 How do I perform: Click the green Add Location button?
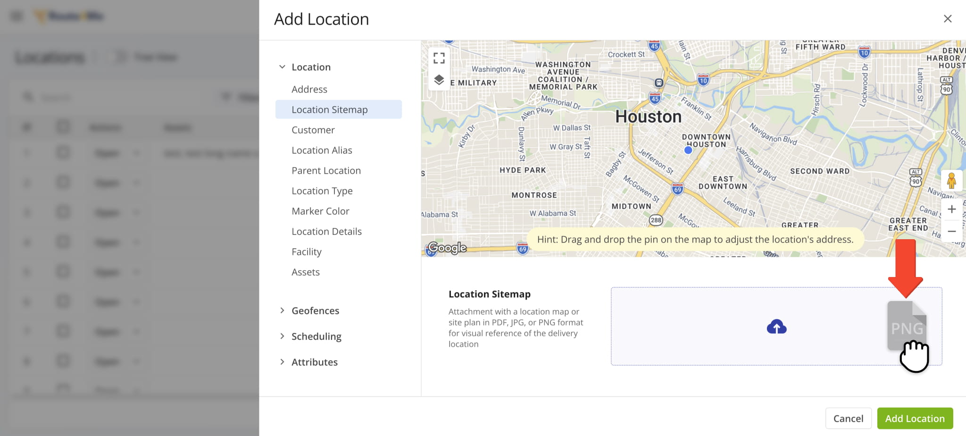tap(915, 419)
